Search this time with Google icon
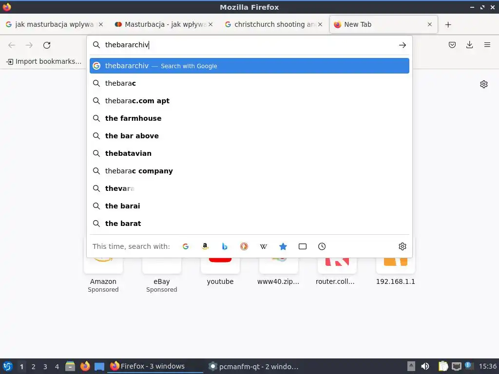 tap(186, 246)
